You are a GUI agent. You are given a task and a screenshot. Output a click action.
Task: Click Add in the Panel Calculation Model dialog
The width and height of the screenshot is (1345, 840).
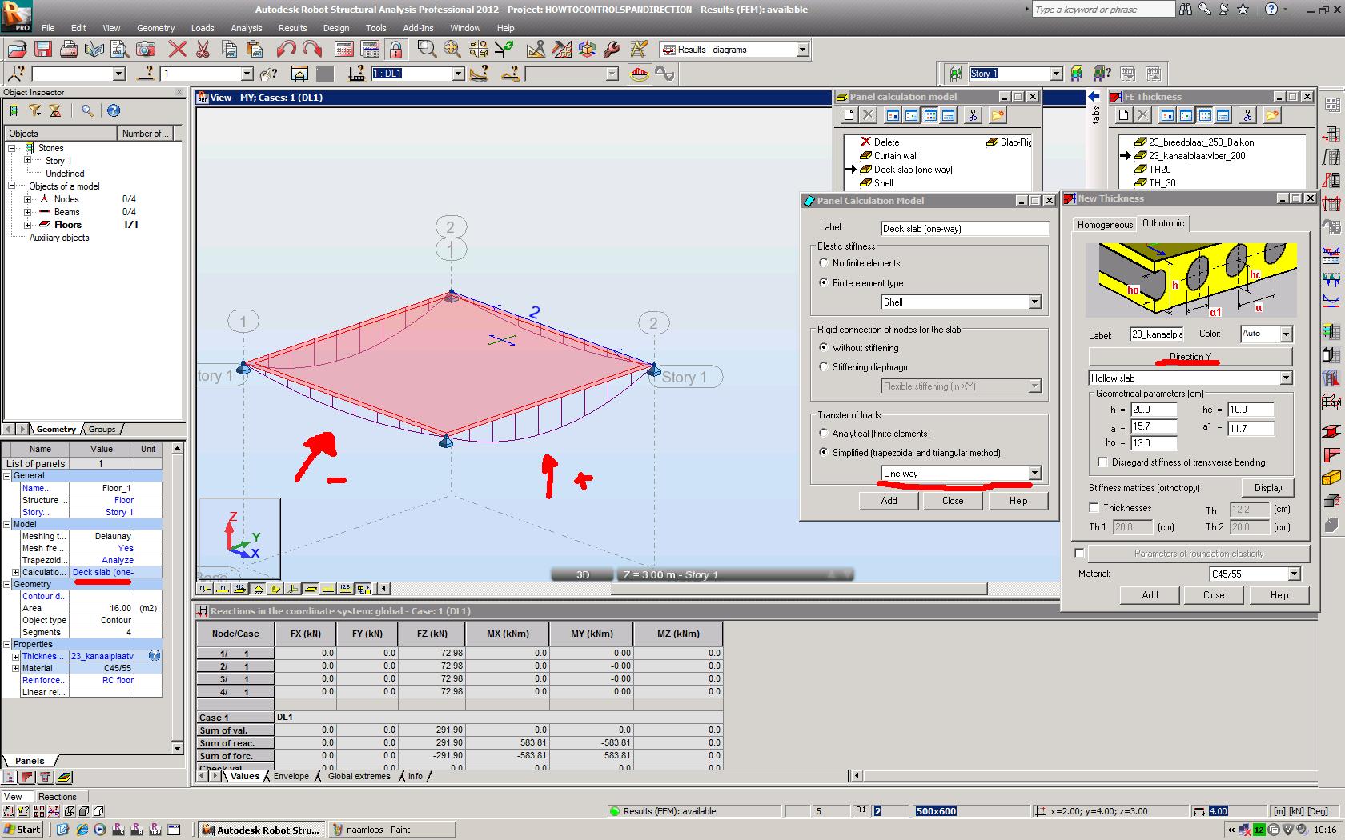click(889, 501)
